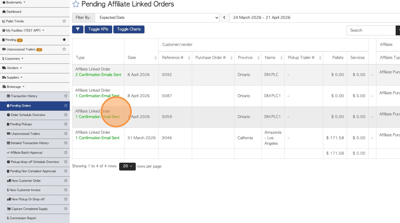Image resolution: width=400 pixels, height=223 pixels.
Task: Open New Customer Invoice page
Action: 25,190
